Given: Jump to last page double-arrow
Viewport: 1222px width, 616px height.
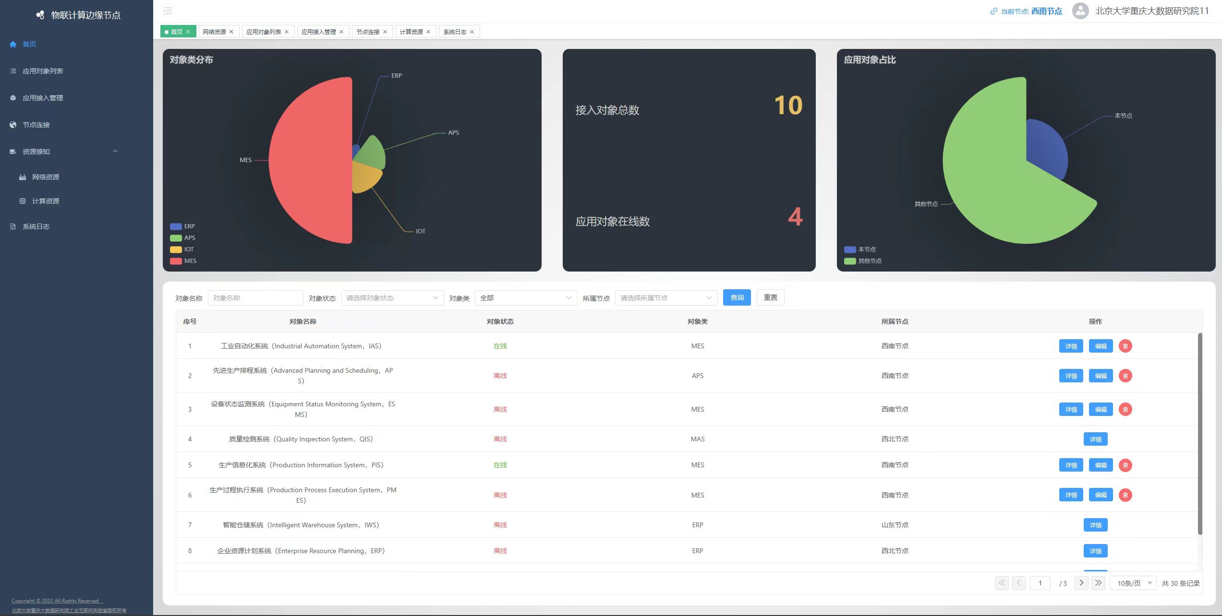Looking at the screenshot, I should (x=1098, y=583).
